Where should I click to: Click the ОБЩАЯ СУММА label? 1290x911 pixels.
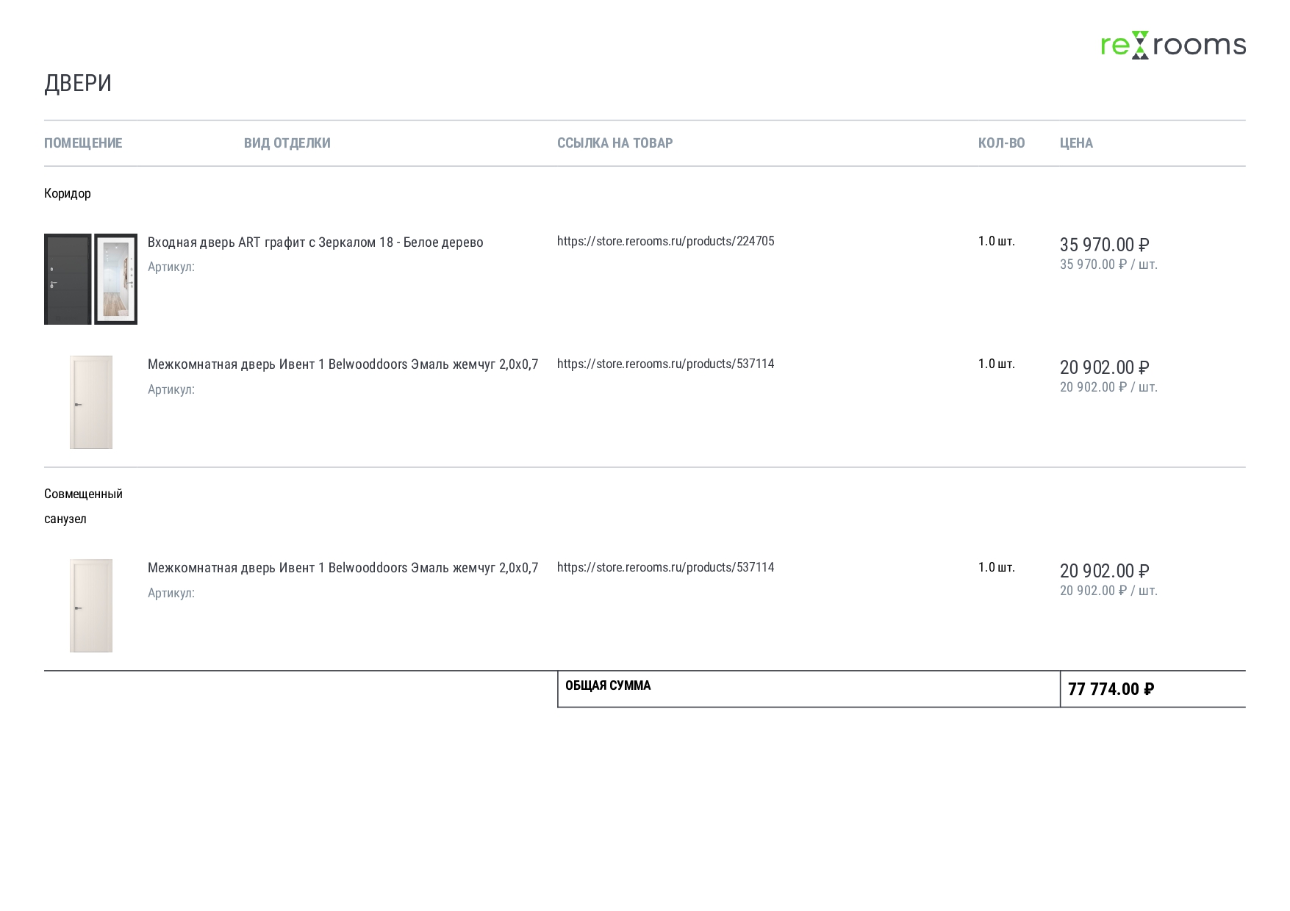[x=608, y=685]
